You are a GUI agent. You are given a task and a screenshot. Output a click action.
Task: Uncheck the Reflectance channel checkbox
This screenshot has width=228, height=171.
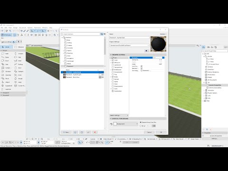coord(113,70)
